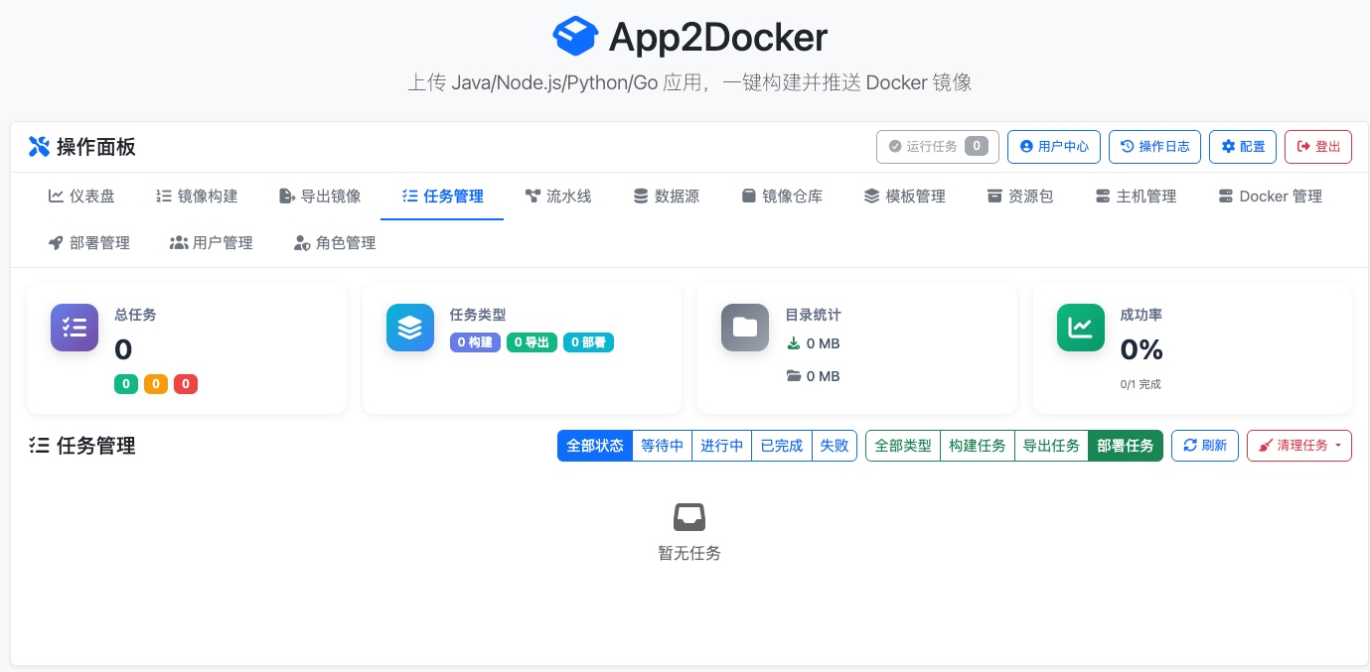This screenshot has width=1370, height=672.
Task: Select the 部署任务 type filter
Action: coord(1126,446)
